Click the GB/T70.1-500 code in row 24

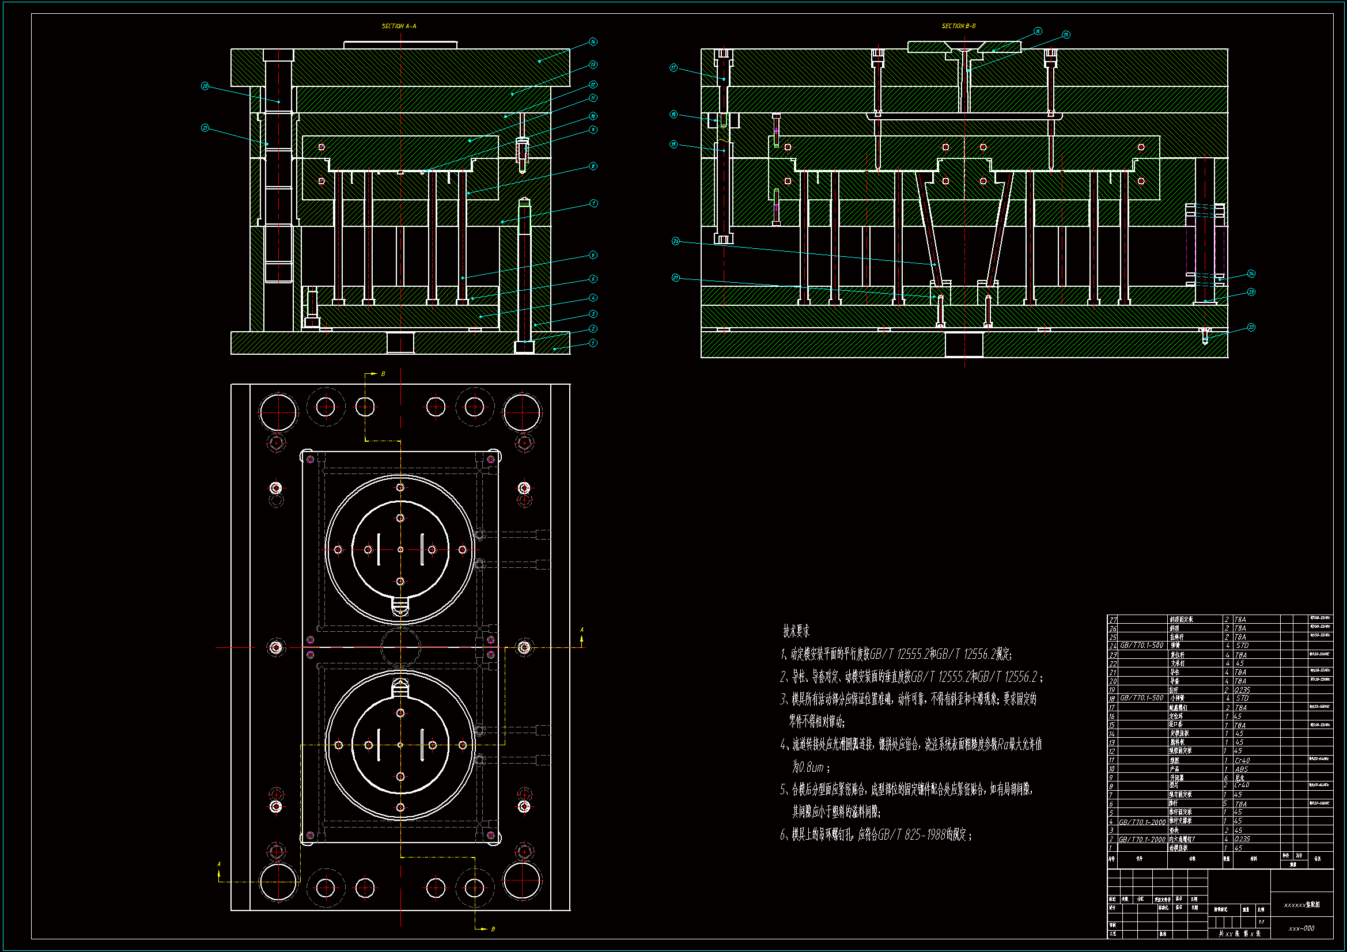point(1142,645)
